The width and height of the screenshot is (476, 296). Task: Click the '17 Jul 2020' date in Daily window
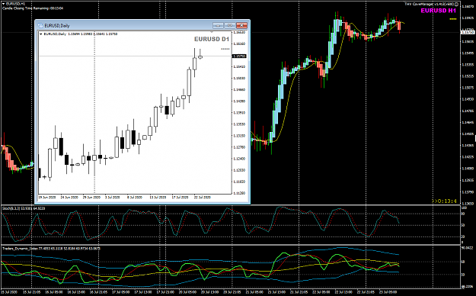click(180, 198)
